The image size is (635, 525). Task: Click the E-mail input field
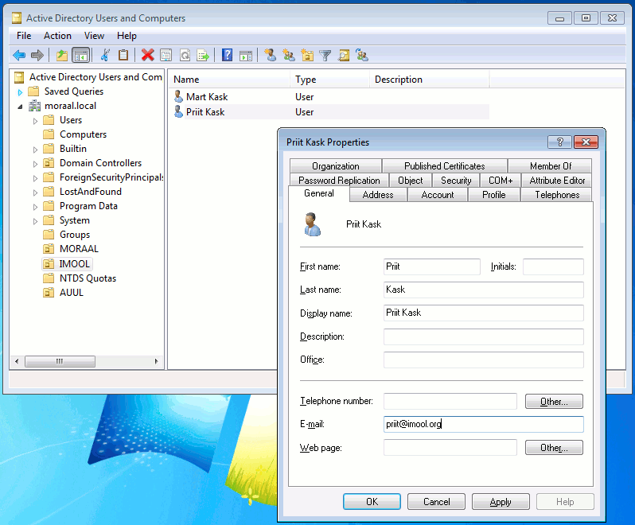[484, 424]
